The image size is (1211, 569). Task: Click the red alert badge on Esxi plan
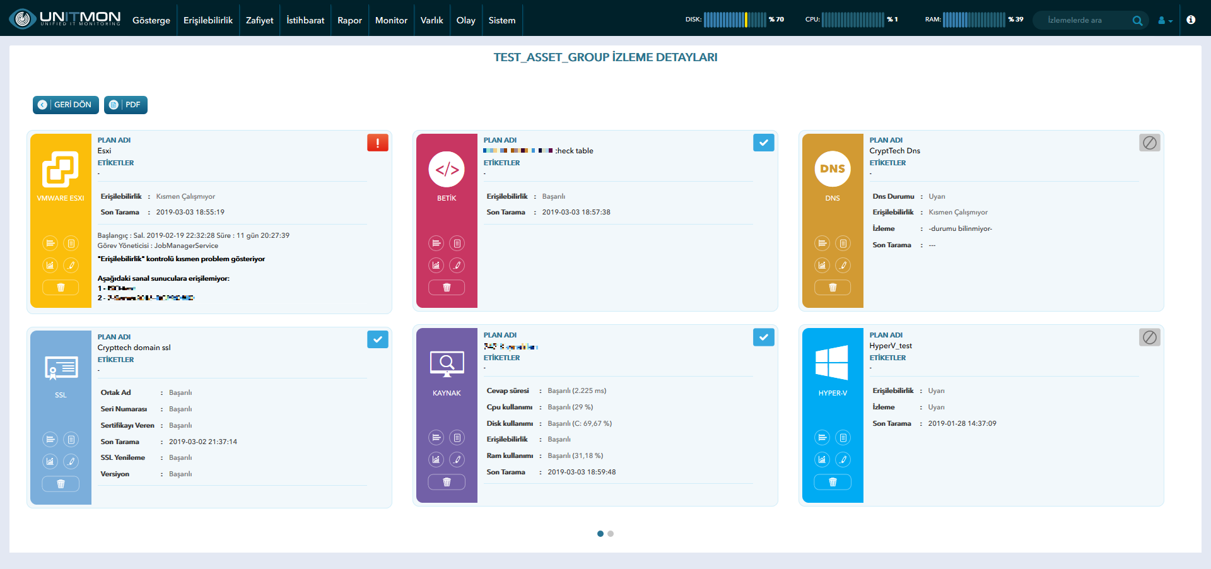pyautogui.click(x=378, y=143)
